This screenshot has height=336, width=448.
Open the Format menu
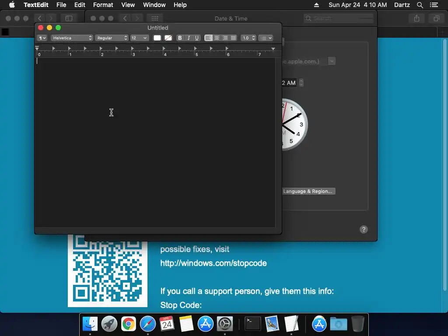point(103,5)
